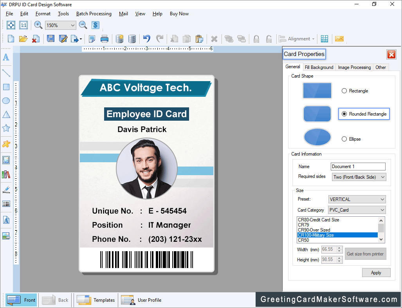Click the ellipse shape preview thumbnail
Image resolution: width=402 pixels, height=308 pixels.
(317, 137)
